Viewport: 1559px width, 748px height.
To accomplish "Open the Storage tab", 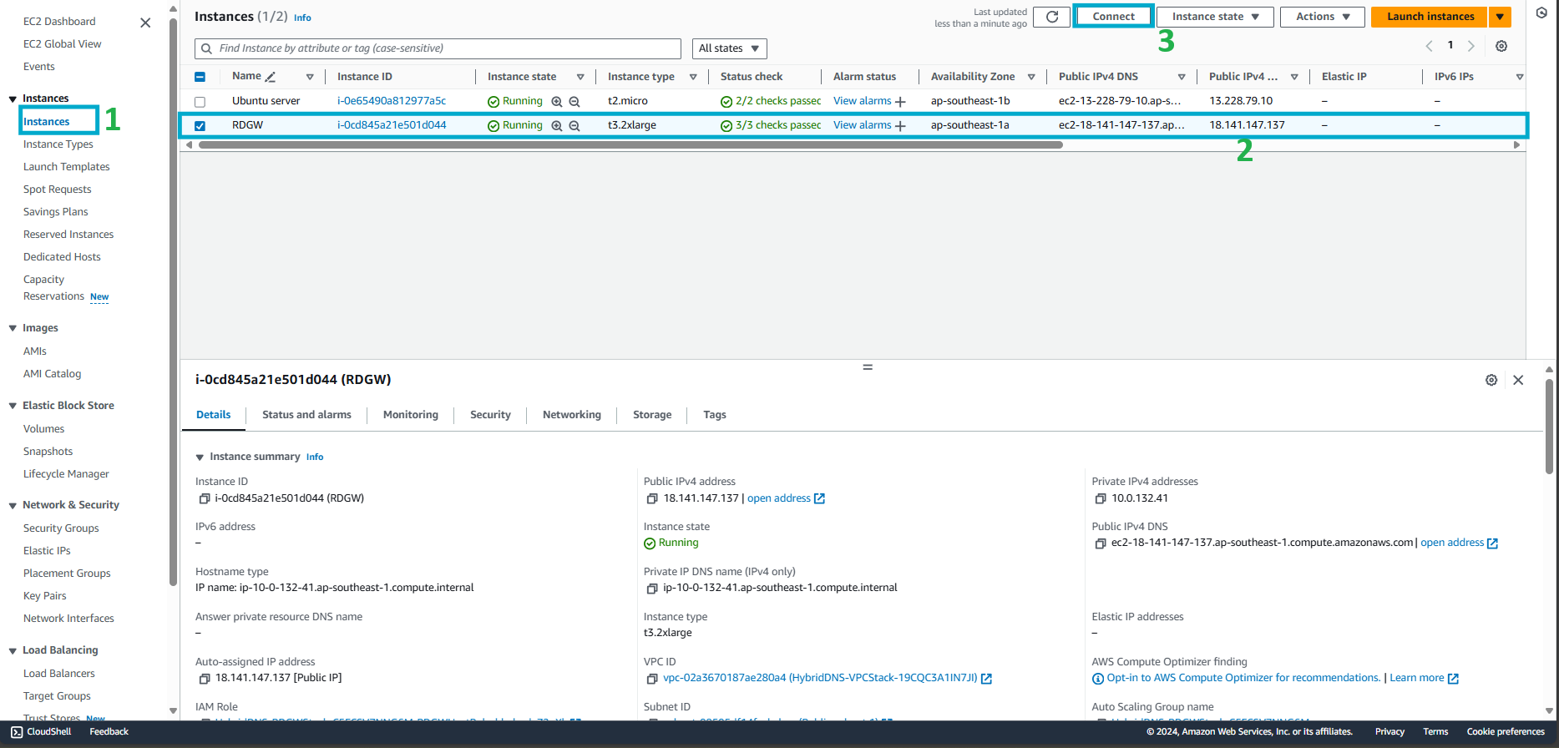I will [x=652, y=415].
